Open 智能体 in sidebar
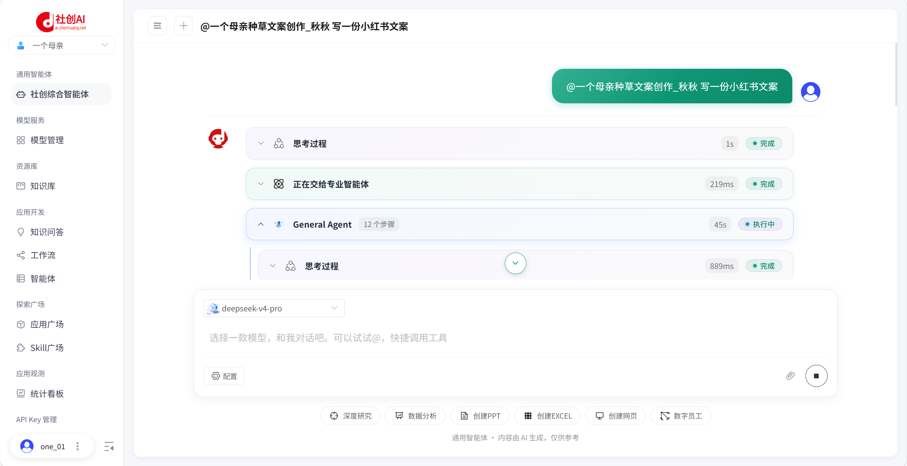The image size is (907, 466). click(x=61, y=279)
